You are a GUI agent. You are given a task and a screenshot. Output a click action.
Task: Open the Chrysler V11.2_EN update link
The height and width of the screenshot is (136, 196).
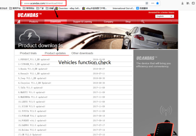point(35,83)
